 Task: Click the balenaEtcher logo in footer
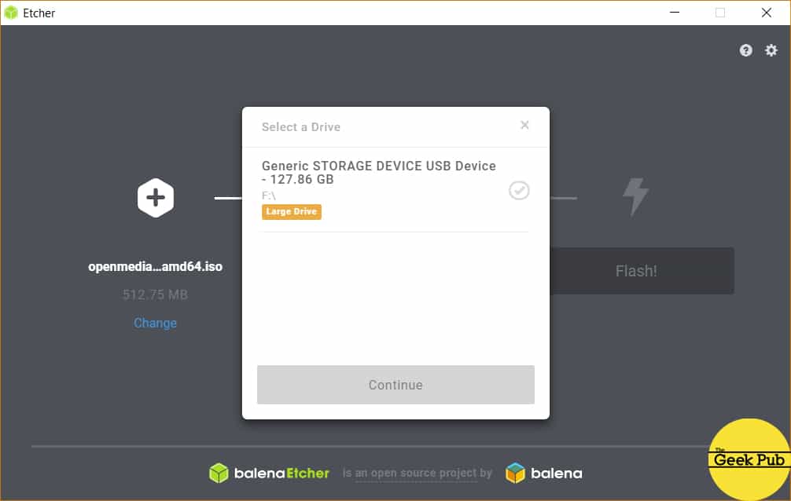click(269, 473)
